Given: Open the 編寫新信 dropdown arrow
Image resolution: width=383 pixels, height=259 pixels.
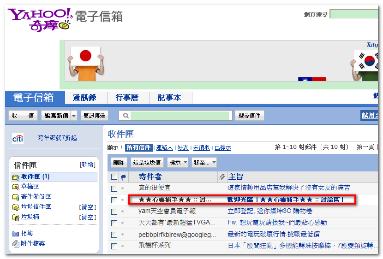Looking at the screenshot, I should (x=74, y=116).
